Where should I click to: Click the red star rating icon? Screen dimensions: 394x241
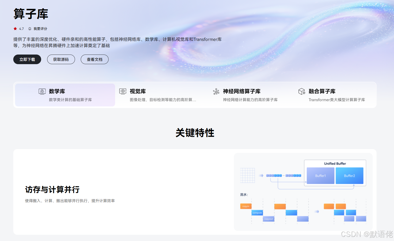pos(15,29)
